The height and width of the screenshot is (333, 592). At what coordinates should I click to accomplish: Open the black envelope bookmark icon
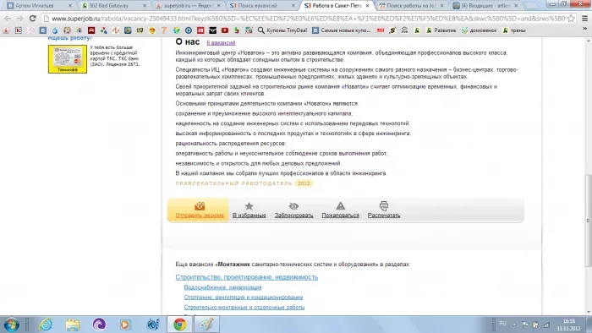[x=213, y=30]
